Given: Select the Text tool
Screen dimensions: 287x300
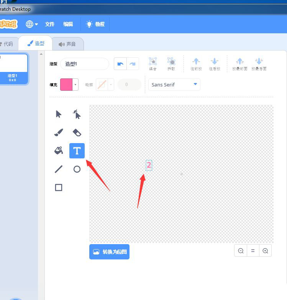Looking at the screenshot, I should coord(77,151).
